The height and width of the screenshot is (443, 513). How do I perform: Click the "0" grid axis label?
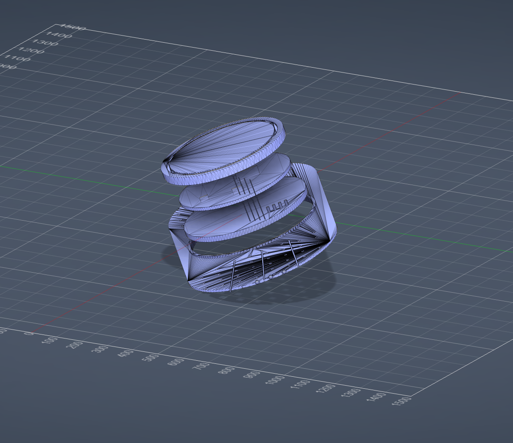pyautogui.click(x=30, y=333)
